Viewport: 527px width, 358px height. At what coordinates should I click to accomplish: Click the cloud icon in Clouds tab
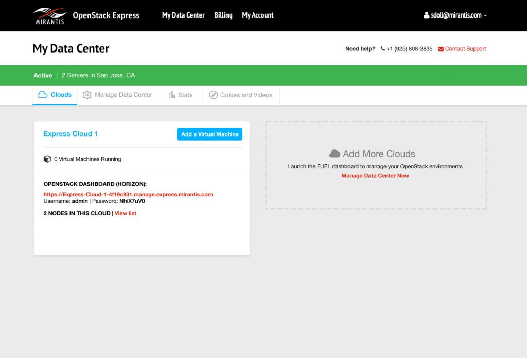point(42,95)
